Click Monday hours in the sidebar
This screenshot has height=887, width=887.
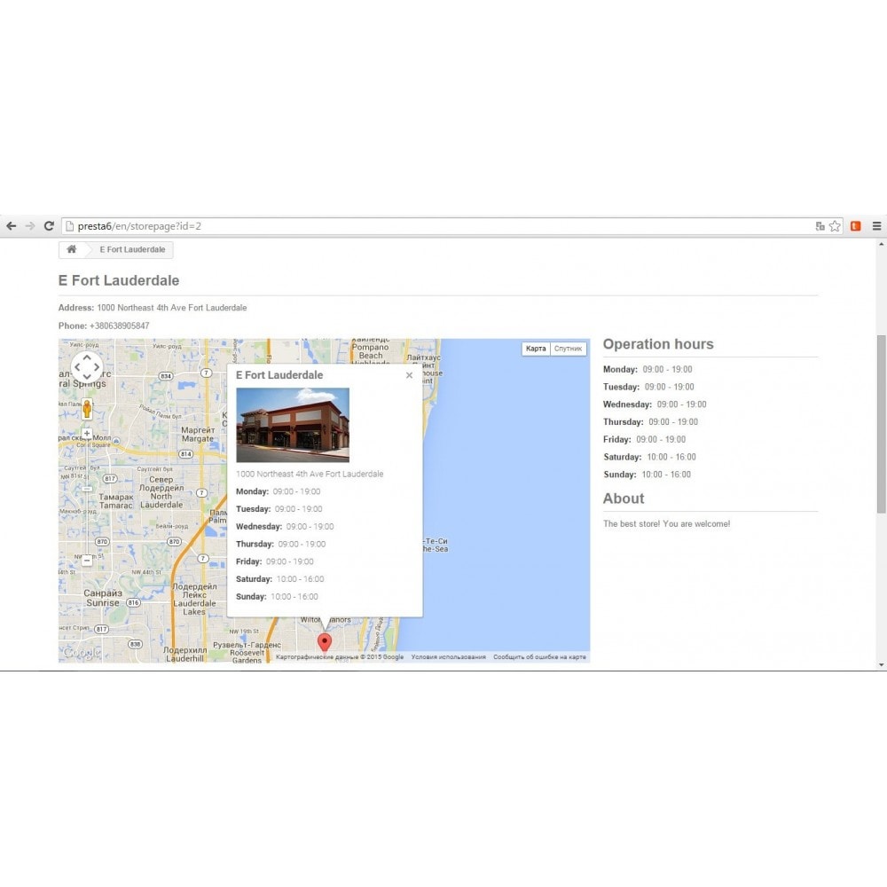click(648, 369)
